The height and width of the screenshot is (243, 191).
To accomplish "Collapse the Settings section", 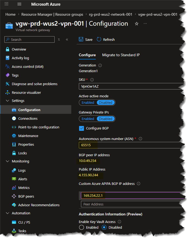I will coord(8,101).
